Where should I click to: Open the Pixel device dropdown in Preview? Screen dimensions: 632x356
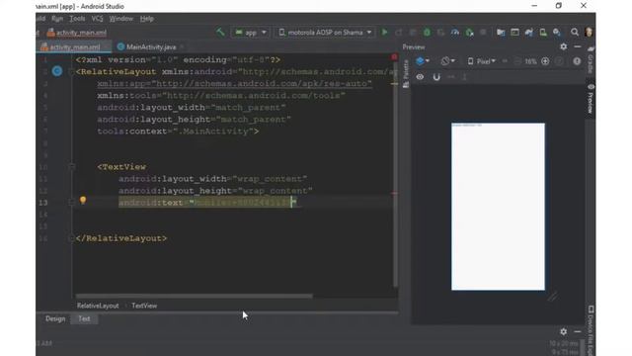coord(481,61)
